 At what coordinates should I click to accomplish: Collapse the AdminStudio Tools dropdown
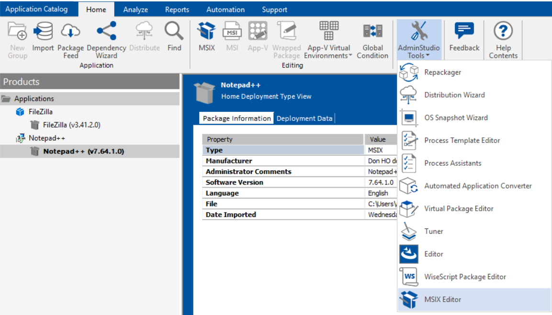point(419,40)
